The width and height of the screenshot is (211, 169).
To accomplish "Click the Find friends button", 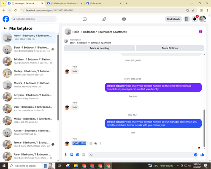I will 173,19.
